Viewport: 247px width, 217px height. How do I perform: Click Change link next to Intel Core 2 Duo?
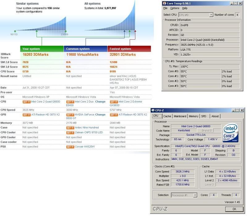point(100,102)
